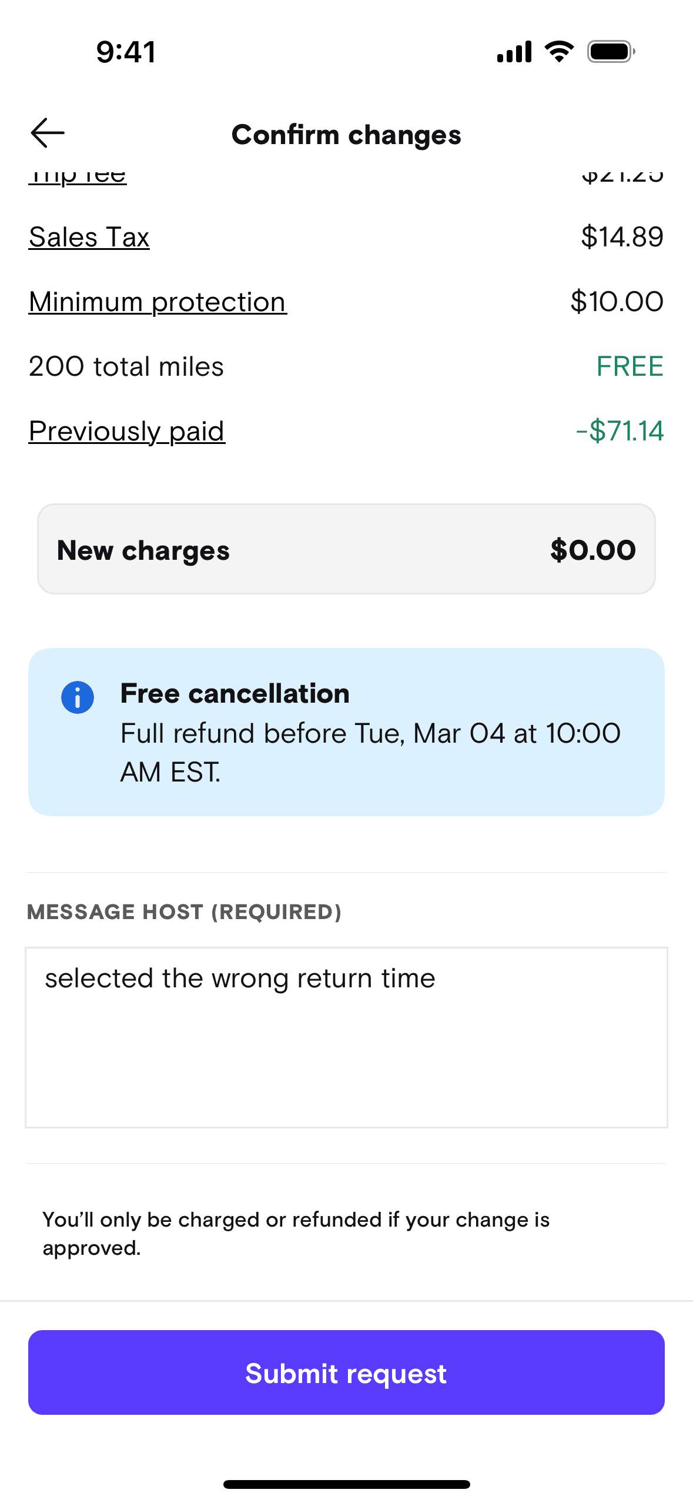
Task: Click into the message host text field
Action: (346, 1037)
